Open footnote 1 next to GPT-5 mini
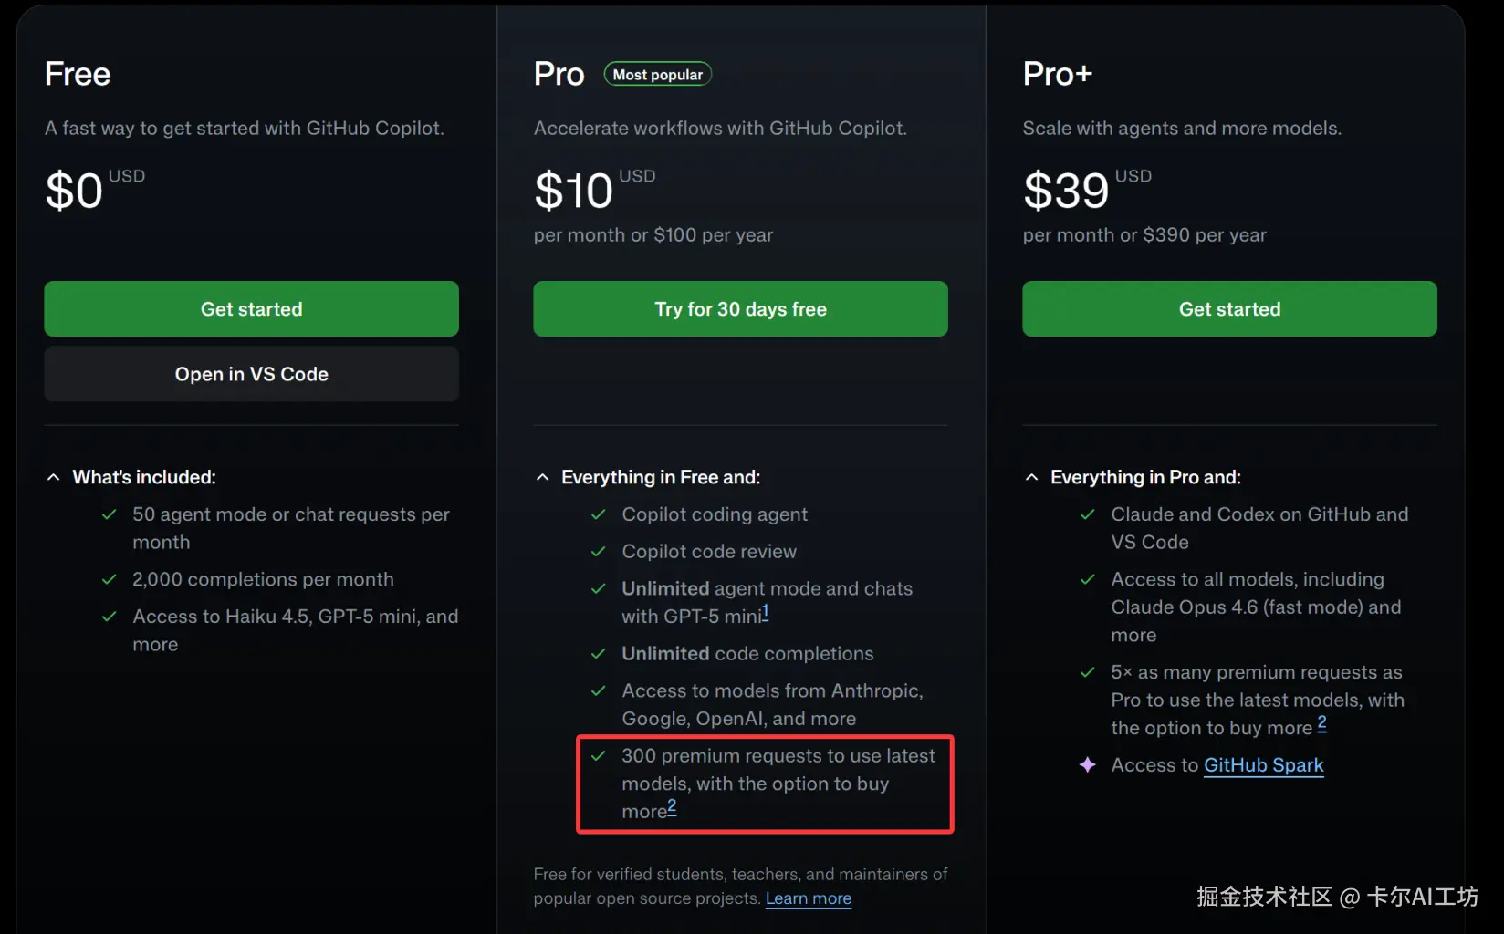The height and width of the screenshot is (934, 1504). (766, 612)
